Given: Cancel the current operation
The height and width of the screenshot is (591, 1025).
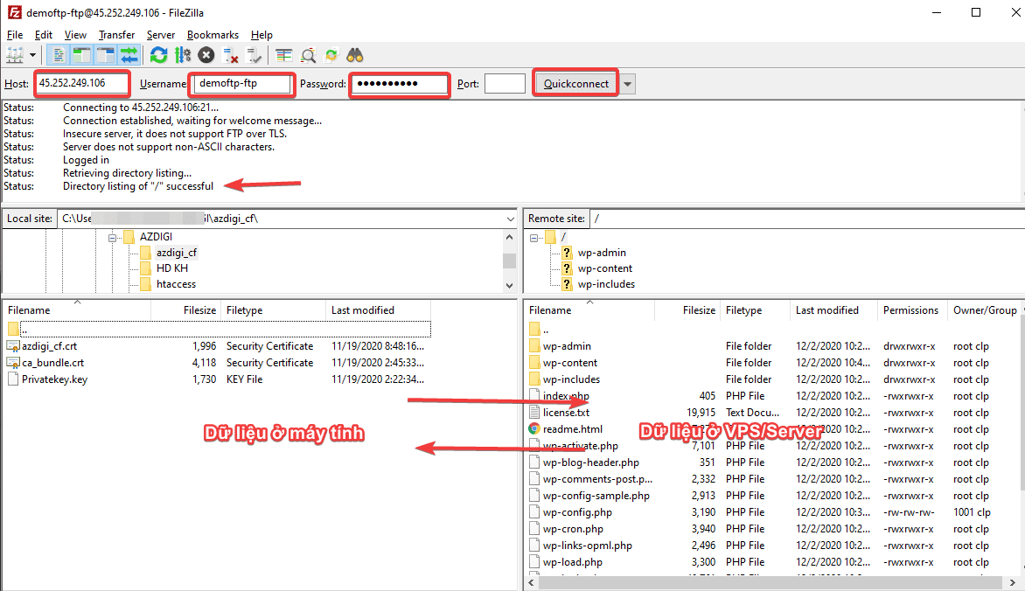Looking at the screenshot, I should coord(206,54).
